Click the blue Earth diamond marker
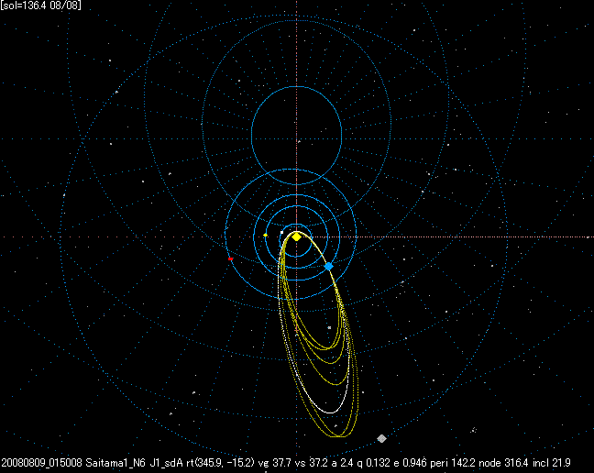The image size is (594, 473). [x=329, y=267]
